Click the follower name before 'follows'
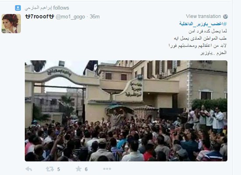Screen dimensions: 241x175 point(38,8)
